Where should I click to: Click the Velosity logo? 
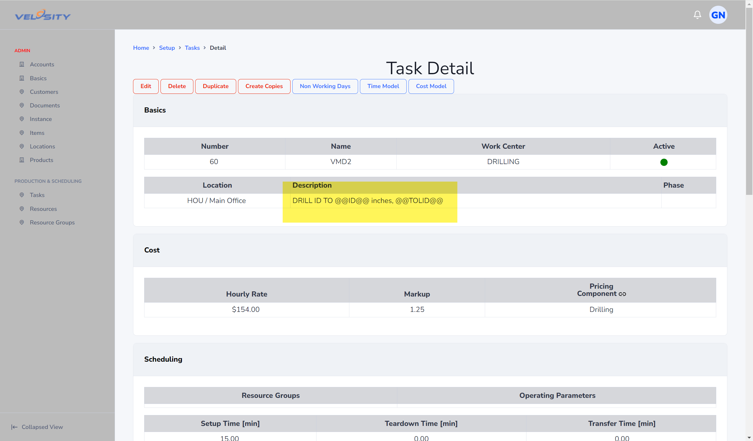(x=43, y=15)
